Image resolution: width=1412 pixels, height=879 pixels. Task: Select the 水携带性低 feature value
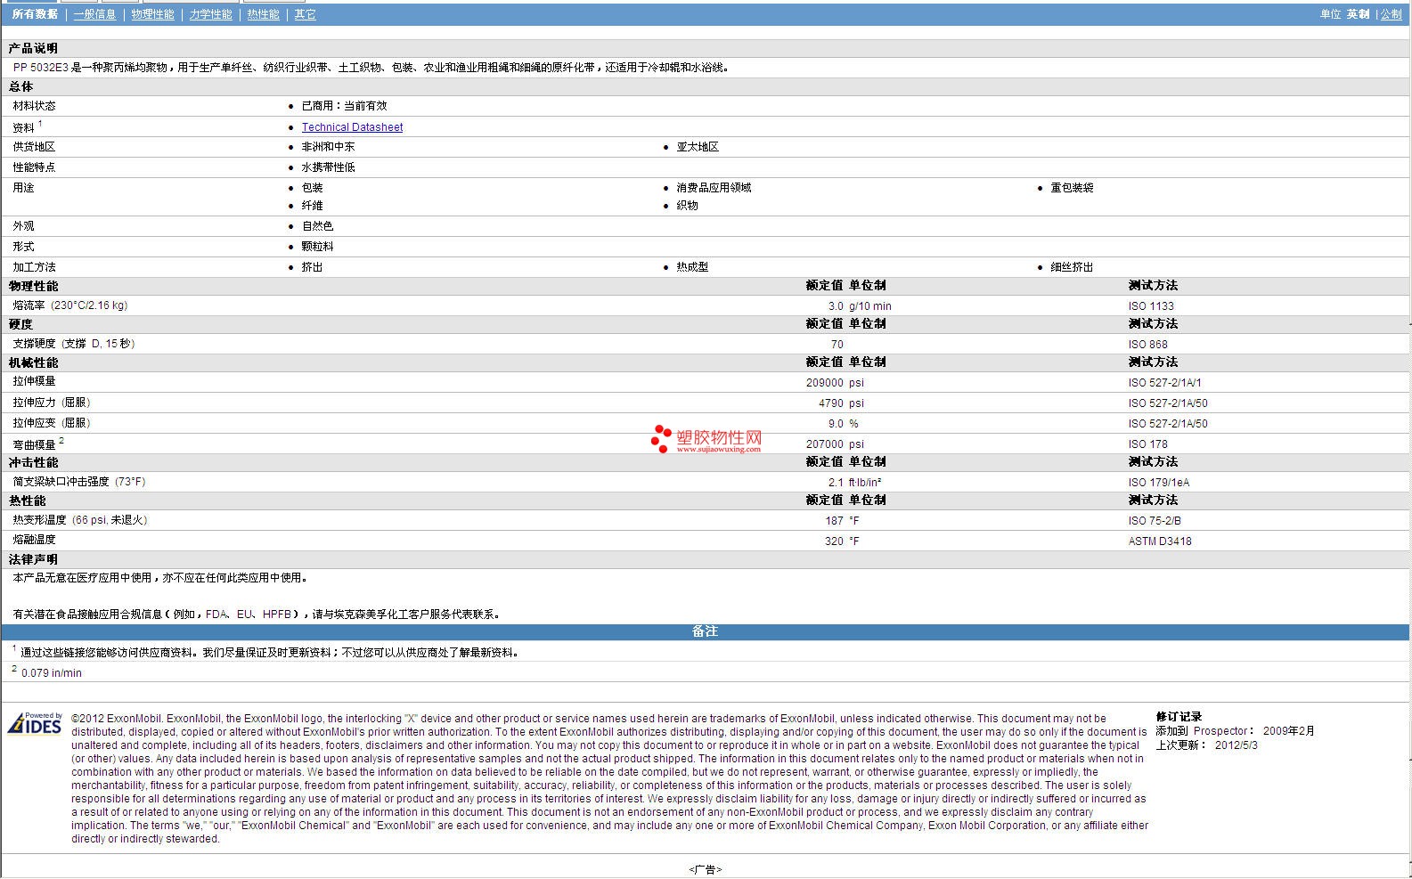pyautogui.click(x=328, y=167)
